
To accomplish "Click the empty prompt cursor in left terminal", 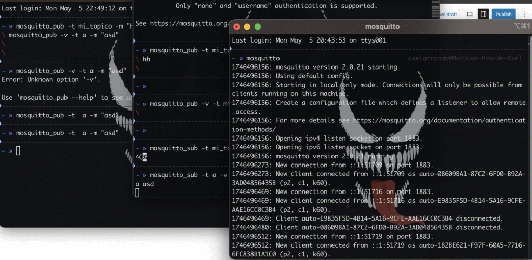I will point(18,151).
